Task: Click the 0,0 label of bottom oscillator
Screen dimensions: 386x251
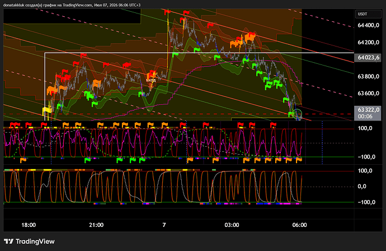Action: 362,187
